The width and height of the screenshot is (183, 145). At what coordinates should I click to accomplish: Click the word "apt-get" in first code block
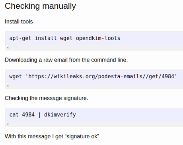20,38
